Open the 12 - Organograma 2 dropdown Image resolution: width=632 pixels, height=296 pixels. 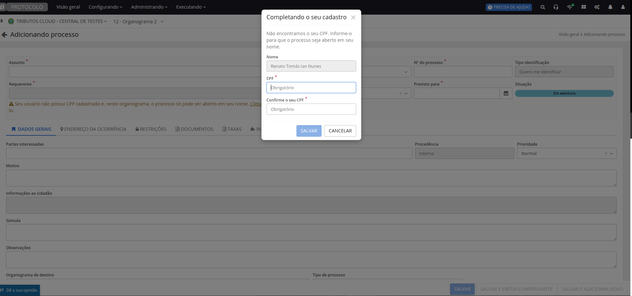tap(139, 22)
